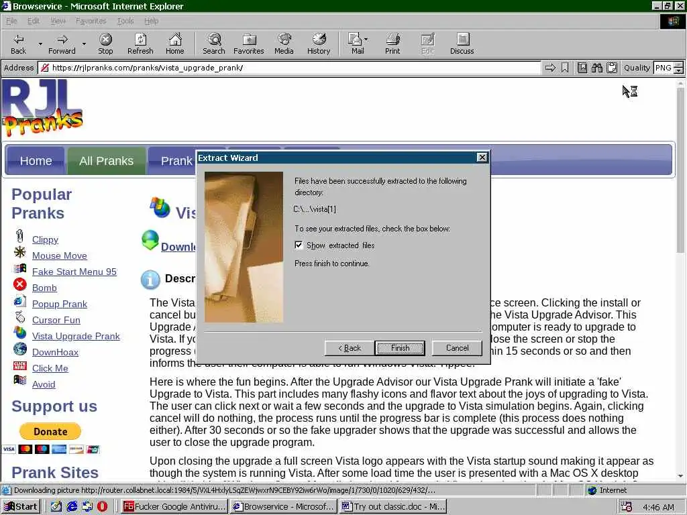Refresh the current page
The image size is (687, 515).
[140, 44]
